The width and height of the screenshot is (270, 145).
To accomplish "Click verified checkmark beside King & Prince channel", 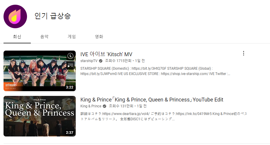I will (104, 106).
